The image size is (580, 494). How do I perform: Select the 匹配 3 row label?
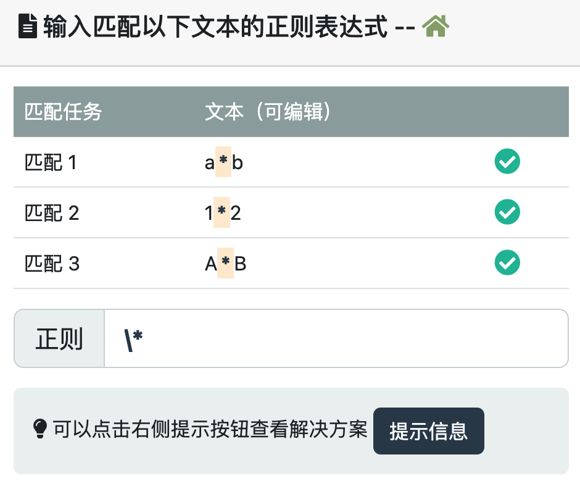[x=52, y=264]
